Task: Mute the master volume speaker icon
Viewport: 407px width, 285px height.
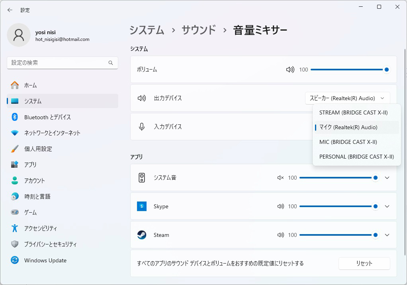Action: pos(290,70)
